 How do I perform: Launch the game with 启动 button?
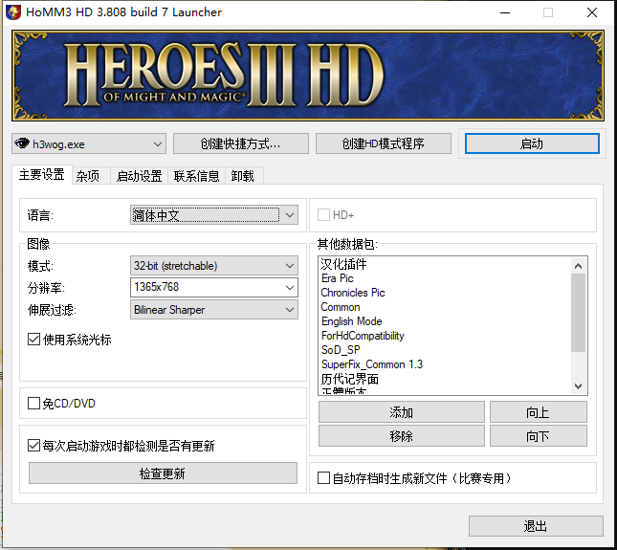(x=532, y=143)
